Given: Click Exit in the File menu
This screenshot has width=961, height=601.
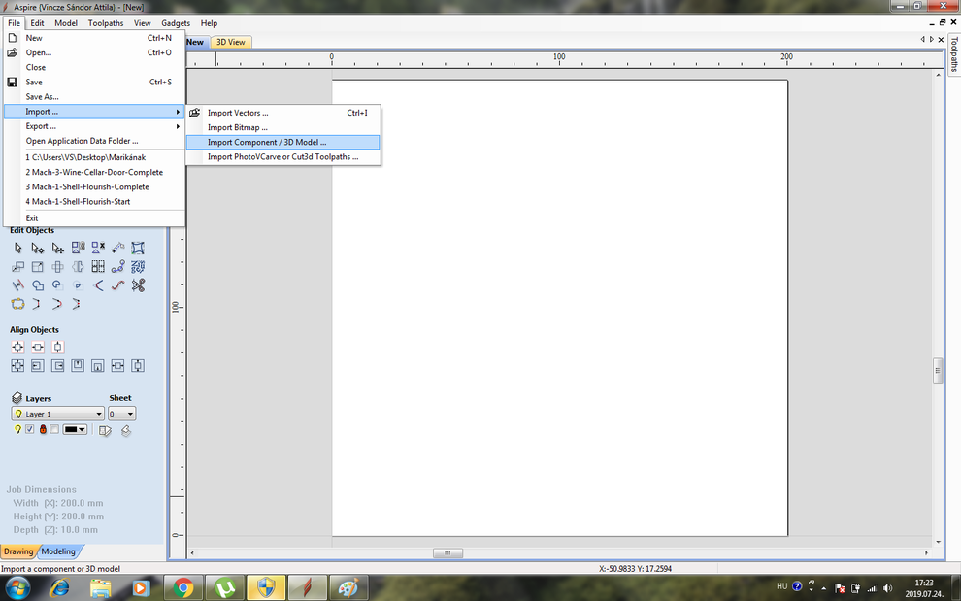Looking at the screenshot, I should 94,218.
